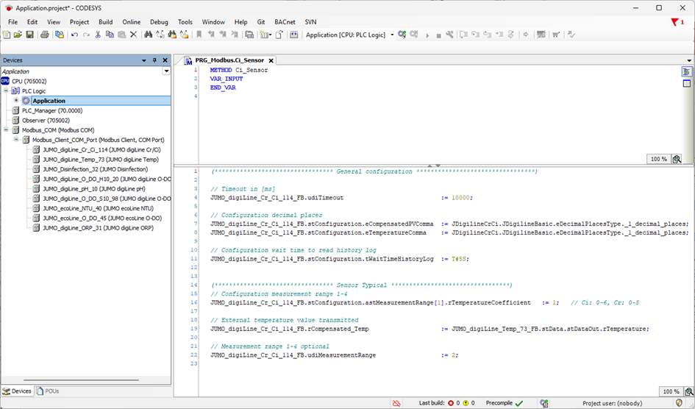Switch to the POUs tab
The width and height of the screenshot is (695, 409).
click(48, 391)
